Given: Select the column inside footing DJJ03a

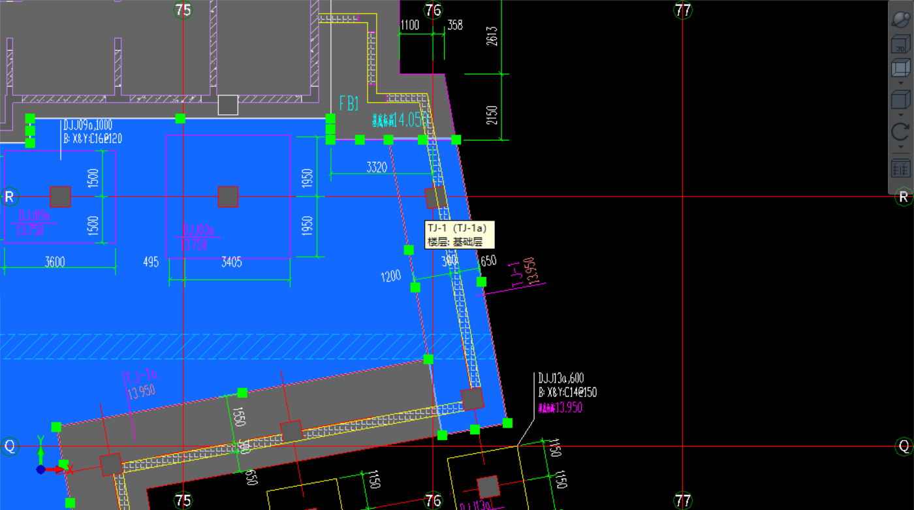Looking at the screenshot, I should tap(228, 197).
